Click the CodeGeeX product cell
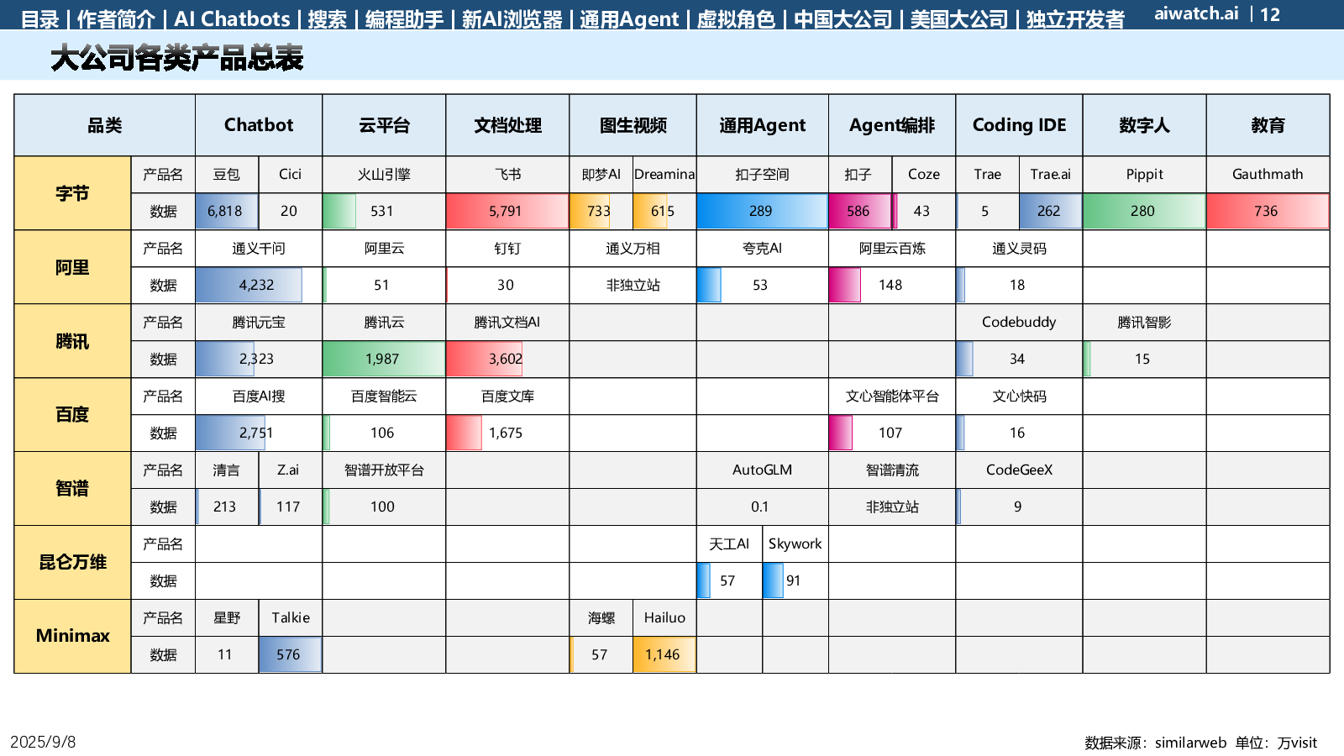The width and height of the screenshot is (1344, 756). [1019, 470]
